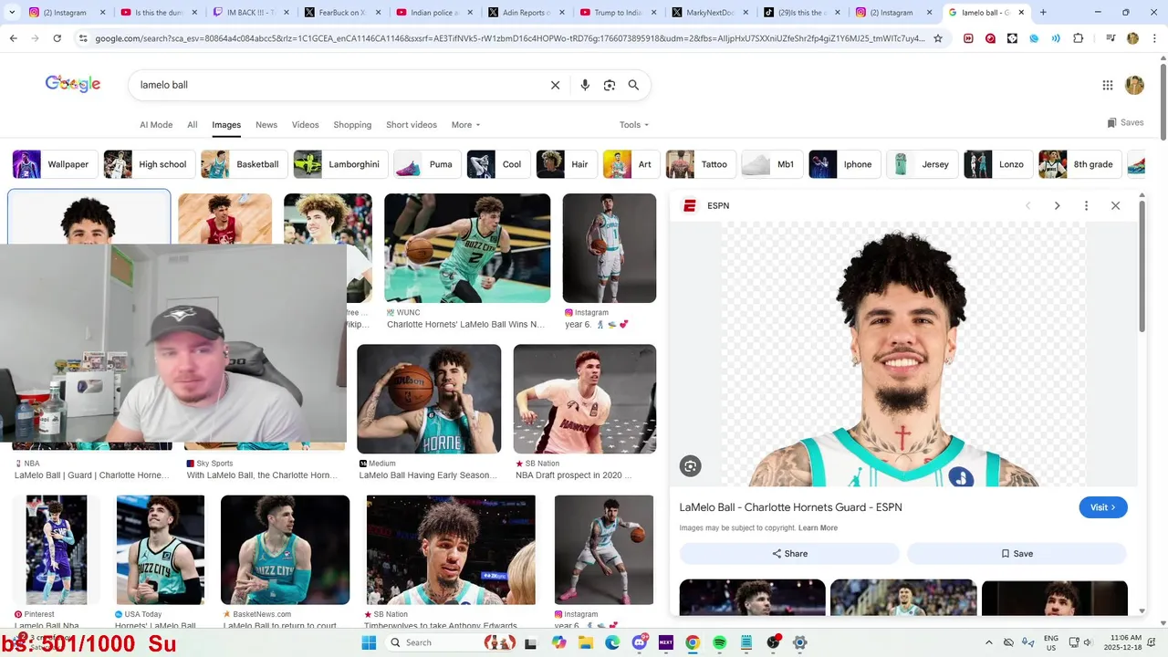
Task: Open the Learn More copyright link
Action: click(x=818, y=528)
